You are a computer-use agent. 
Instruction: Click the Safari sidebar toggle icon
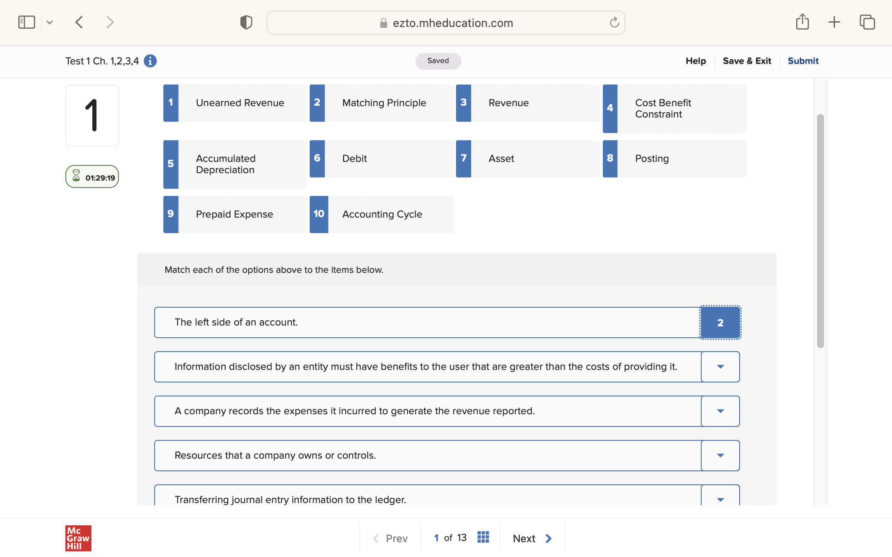click(27, 22)
